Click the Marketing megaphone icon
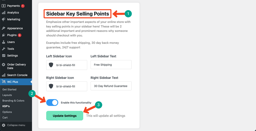Viewport: 256px width, 131px height. click(x=4, y=20)
